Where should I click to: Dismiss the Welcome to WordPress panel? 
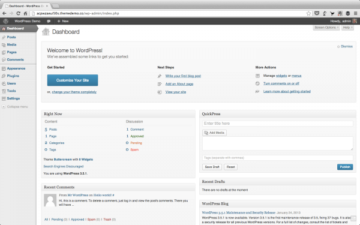(x=346, y=46)
